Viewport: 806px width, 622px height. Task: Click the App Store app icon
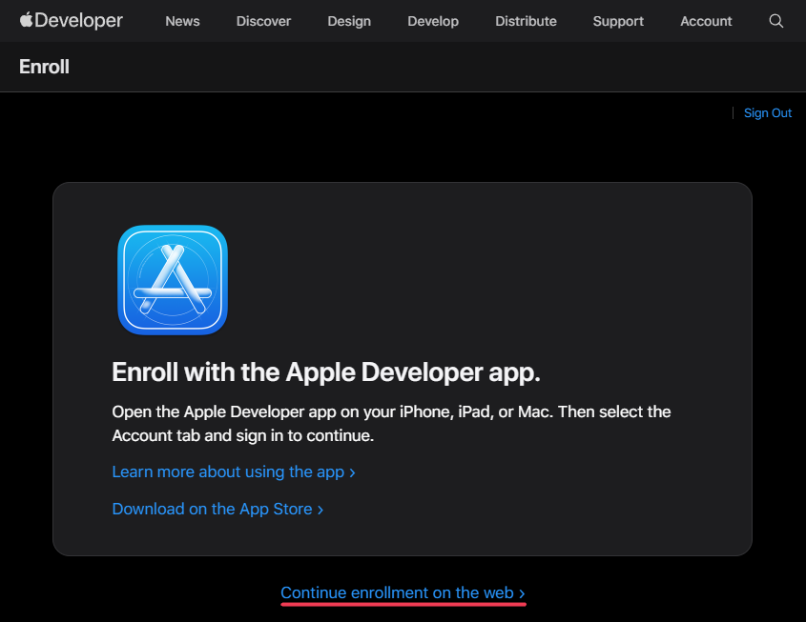click(x=173, y=279)
